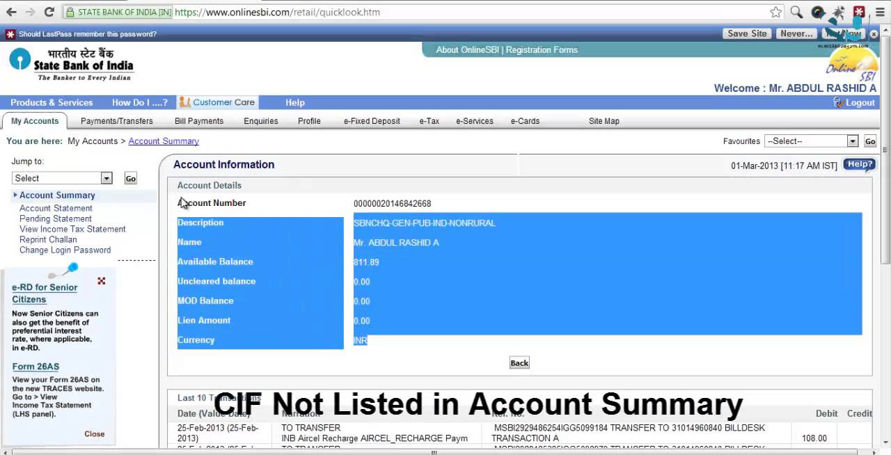The width and height of the screenshot is (891, 455).
Task: Click the horizontal scrollbar at bottom
Action: (435, 452)
